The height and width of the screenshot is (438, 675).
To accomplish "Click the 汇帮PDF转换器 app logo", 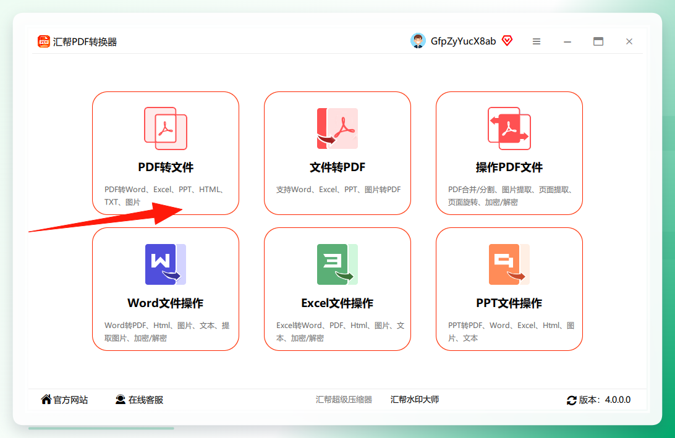I will pos(44,41).
